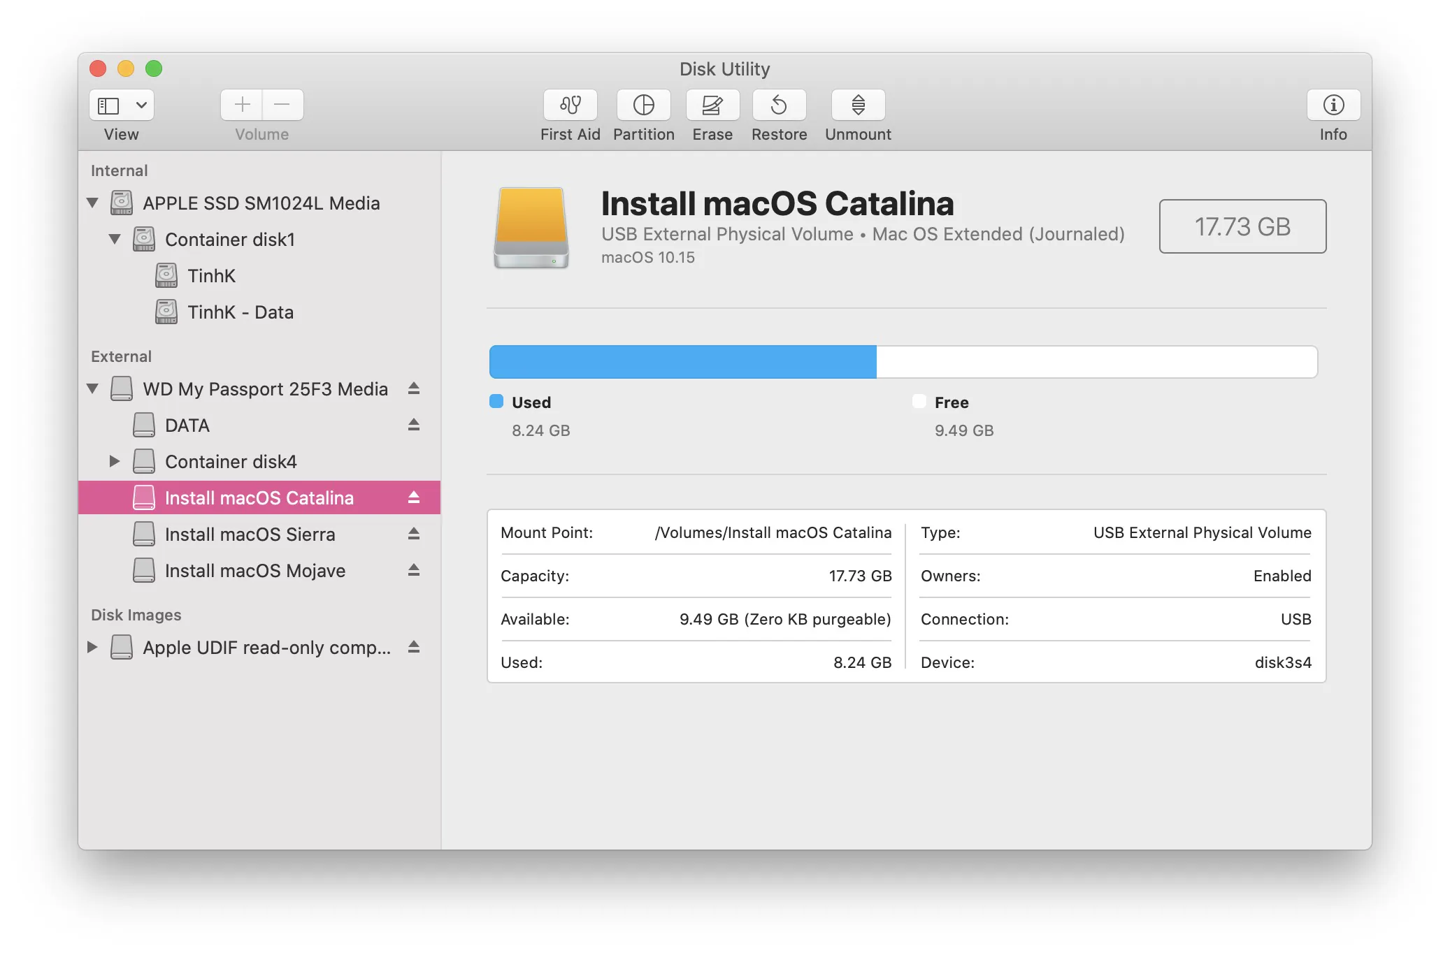Image resolution: width=1450 pixels, height=953 pixels.
Task: Eject WD My Passport 25F3 Media
Action: pyautogui.click(x=414, y=388)
